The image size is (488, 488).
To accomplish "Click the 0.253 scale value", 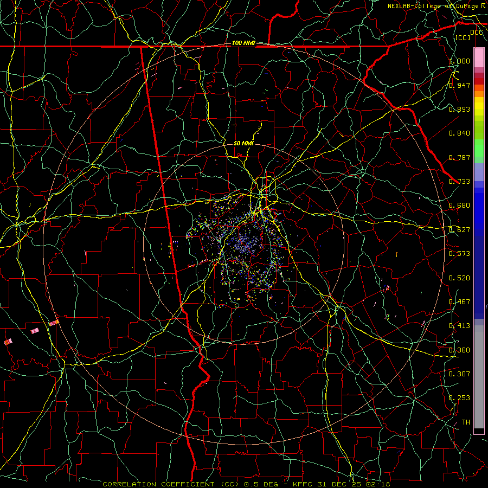I will (x=459, y=398).
